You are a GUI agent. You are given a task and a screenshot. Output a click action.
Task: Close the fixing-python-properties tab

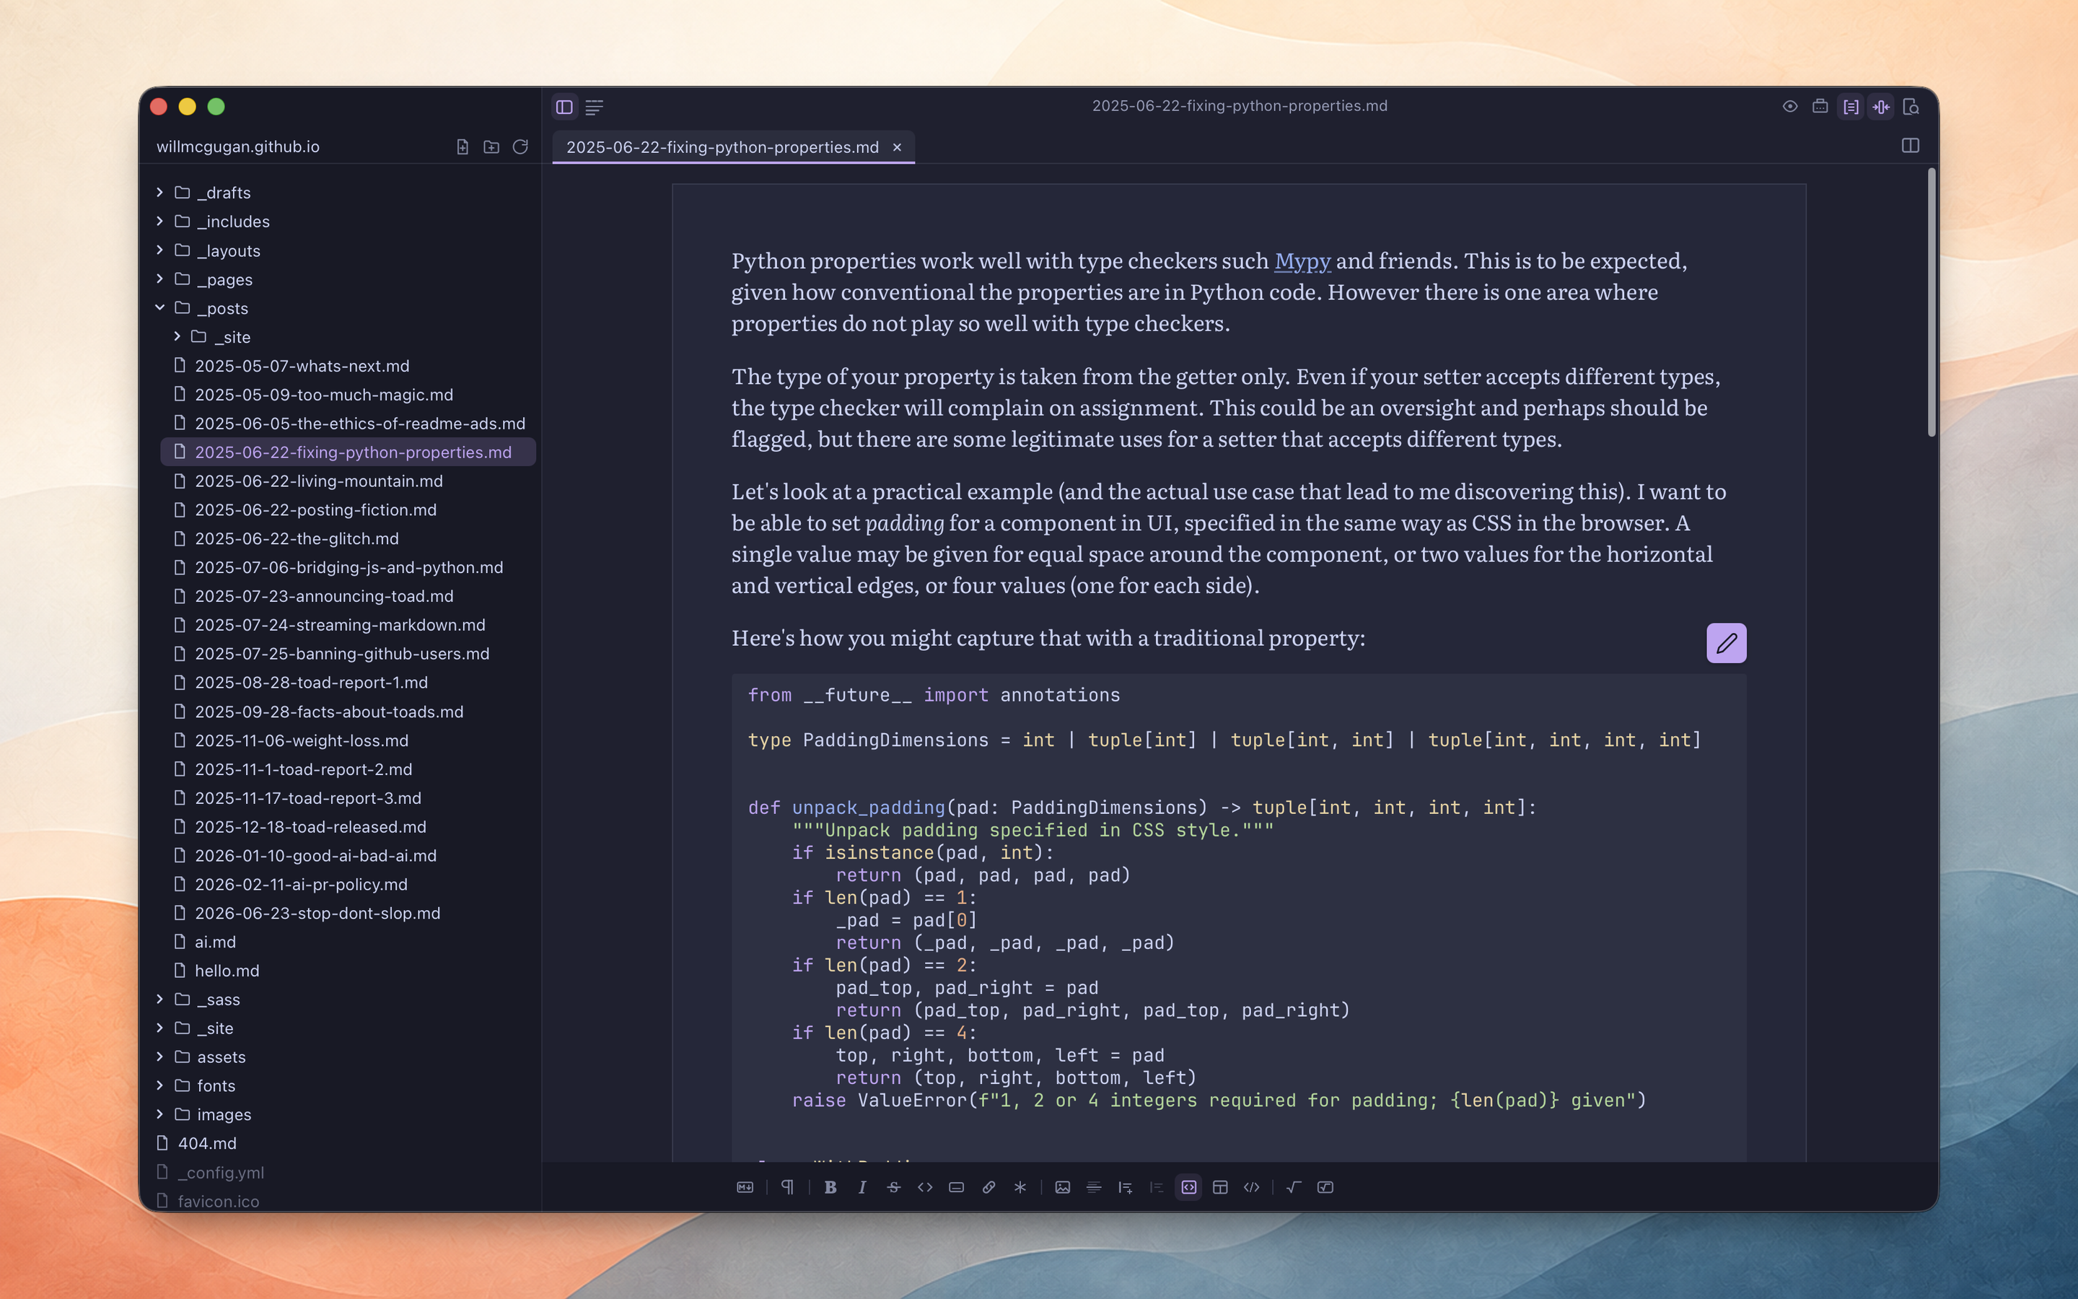(898, 147)
